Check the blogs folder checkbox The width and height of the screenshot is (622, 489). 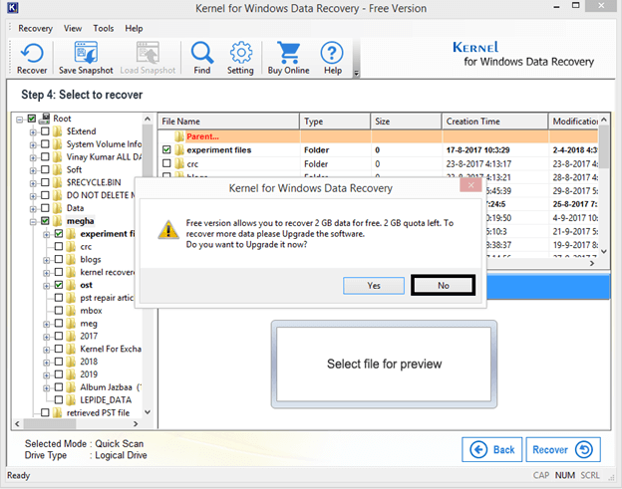59,259
